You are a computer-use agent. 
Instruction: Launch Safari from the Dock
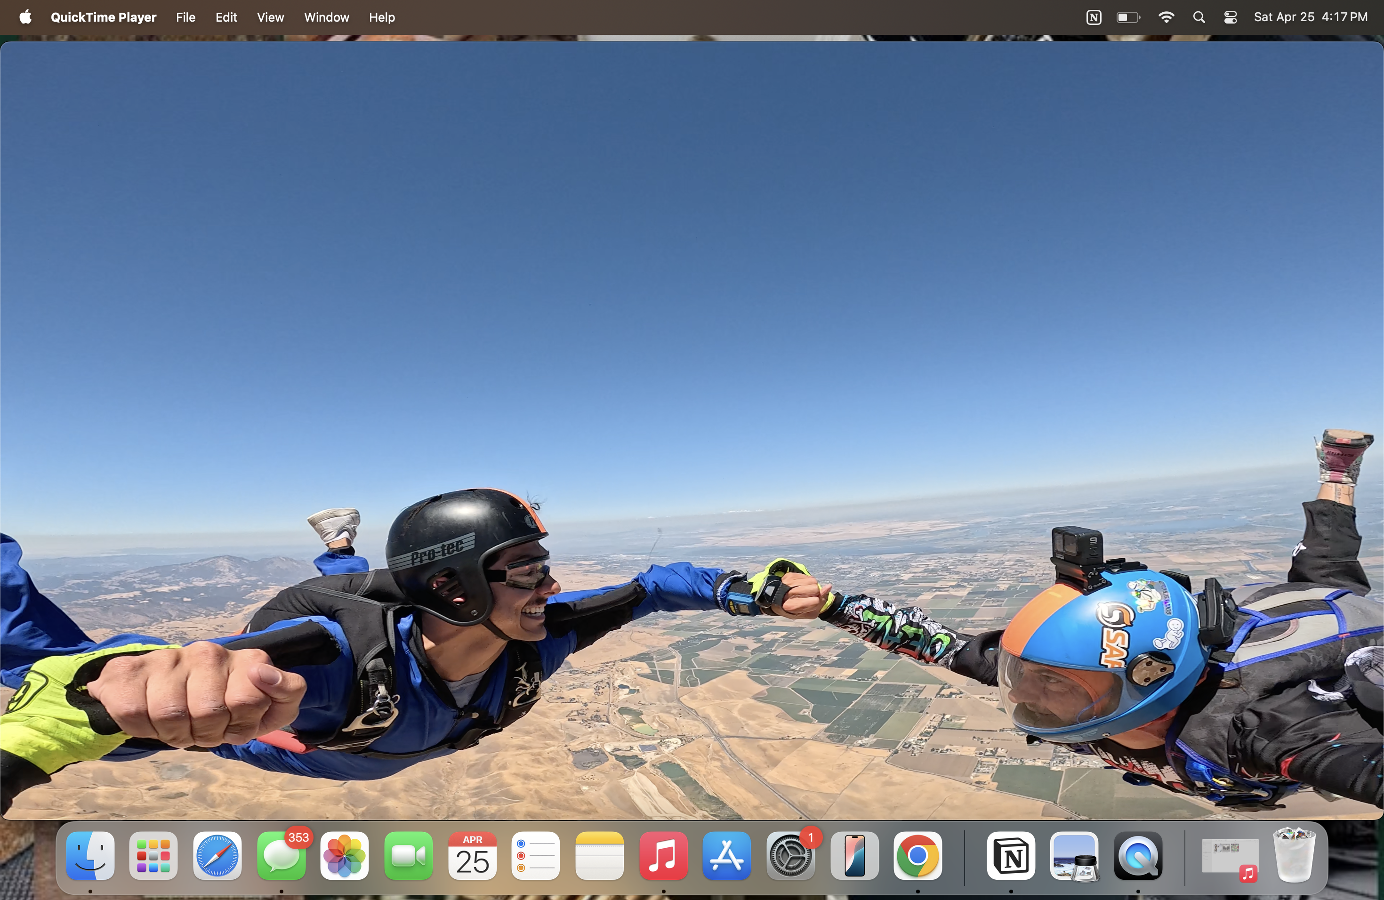(x=217, y=855)
